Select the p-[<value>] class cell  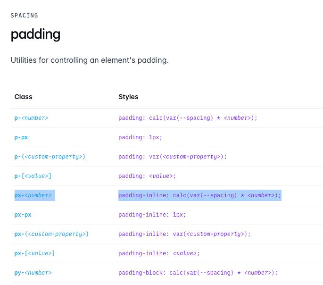[x=33, y=176]
